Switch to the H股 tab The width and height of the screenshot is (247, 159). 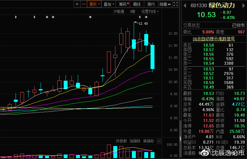(133, 11)
